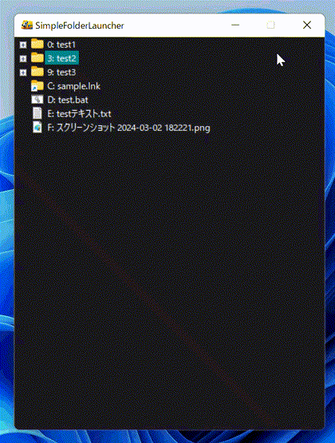Expand the test1 folder node
The height and width of the screenshot is (443, 335).
point(23,45)
